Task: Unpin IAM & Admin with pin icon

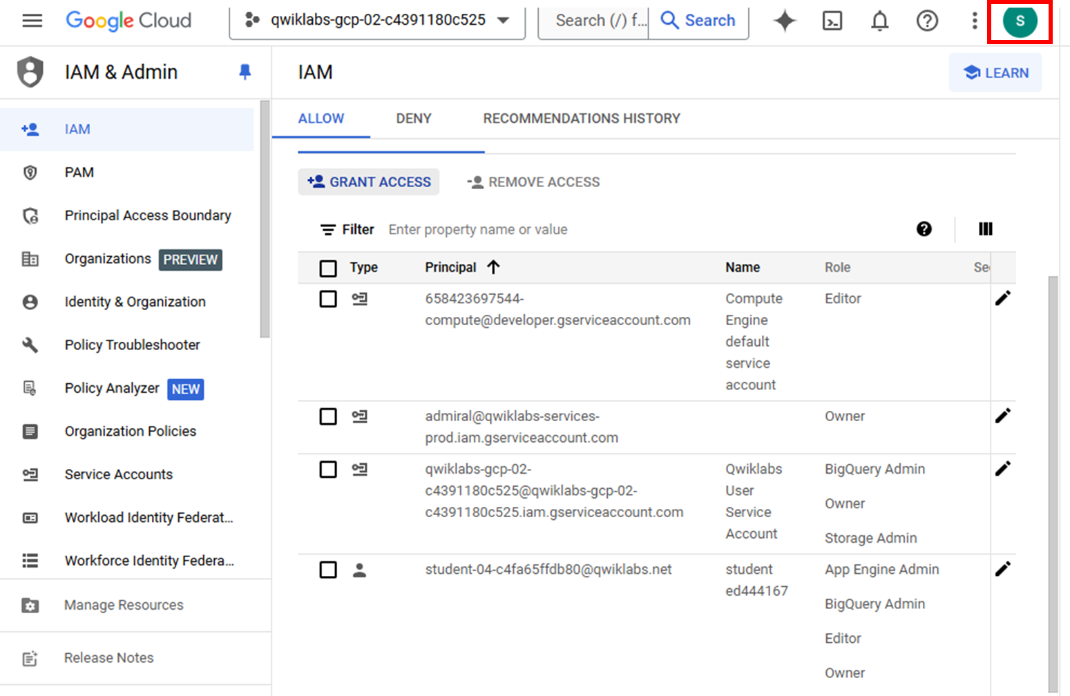Action: coord(245,72)
